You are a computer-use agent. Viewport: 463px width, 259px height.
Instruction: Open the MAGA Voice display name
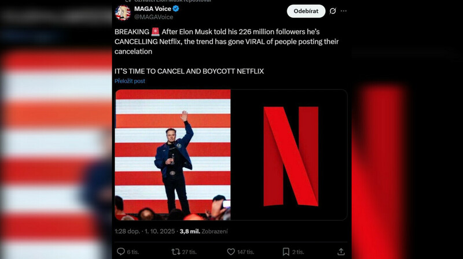pos(152,9)
